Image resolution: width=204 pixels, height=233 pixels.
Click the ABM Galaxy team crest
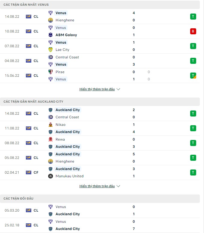(51, 35)
